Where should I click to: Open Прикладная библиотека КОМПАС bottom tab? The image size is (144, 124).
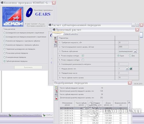point(25,115)
